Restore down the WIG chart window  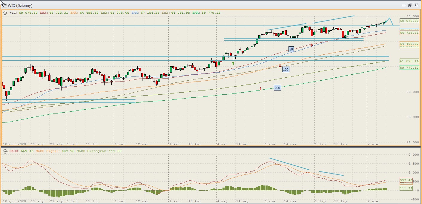point(410,5)
